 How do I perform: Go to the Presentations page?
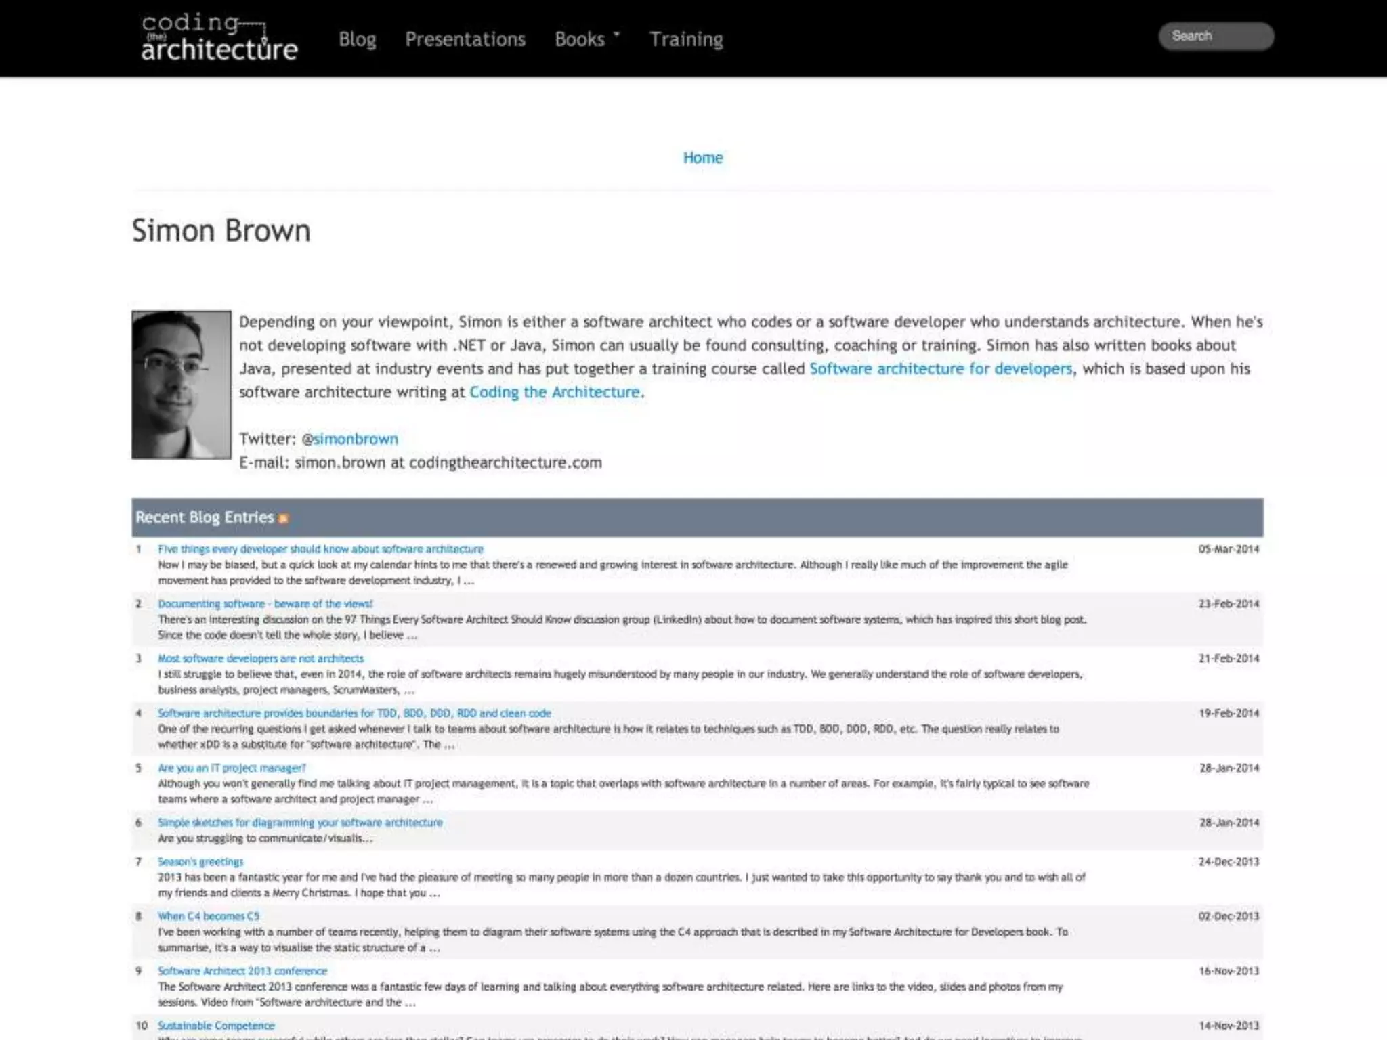tap(465, 39)
